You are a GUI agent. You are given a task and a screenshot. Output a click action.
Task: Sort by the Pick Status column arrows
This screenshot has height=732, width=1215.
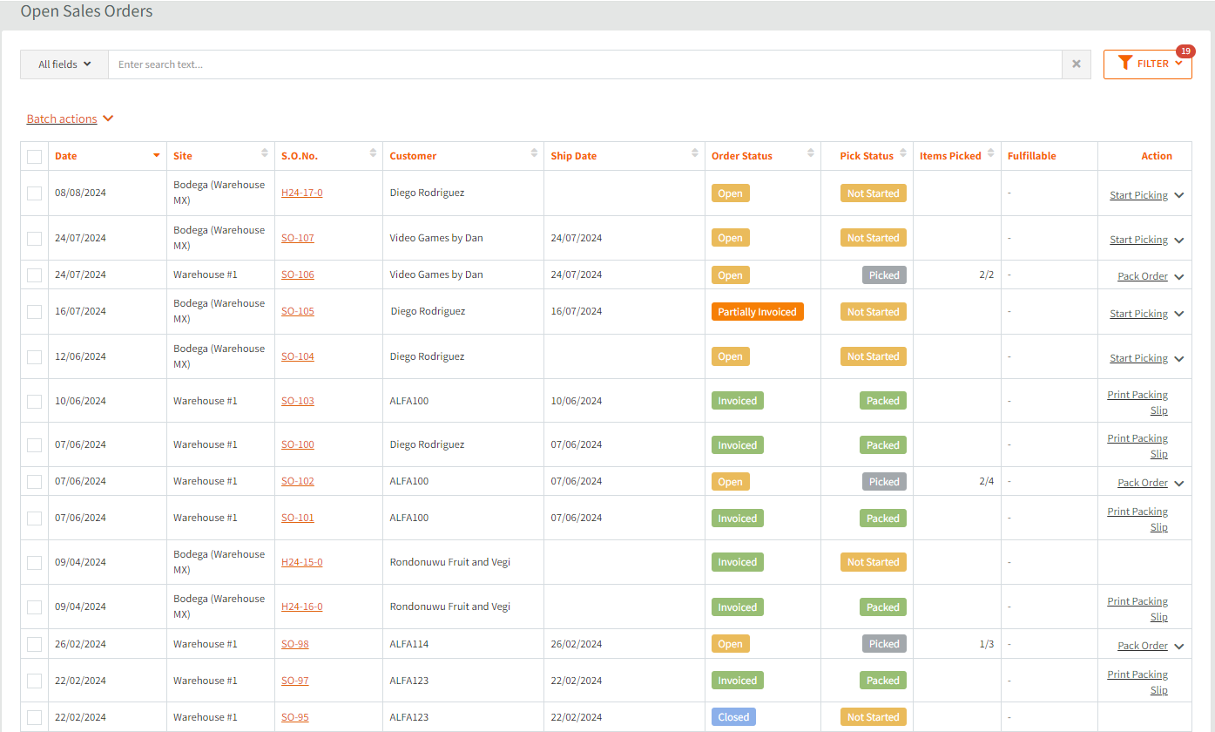click(903, 154)
